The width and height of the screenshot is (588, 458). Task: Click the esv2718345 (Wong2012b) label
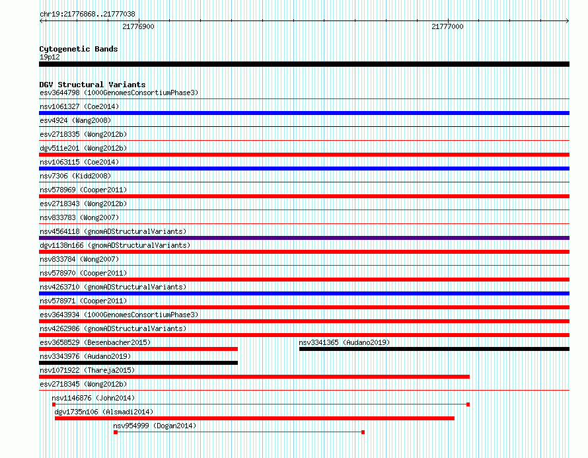tap(83, 384)
